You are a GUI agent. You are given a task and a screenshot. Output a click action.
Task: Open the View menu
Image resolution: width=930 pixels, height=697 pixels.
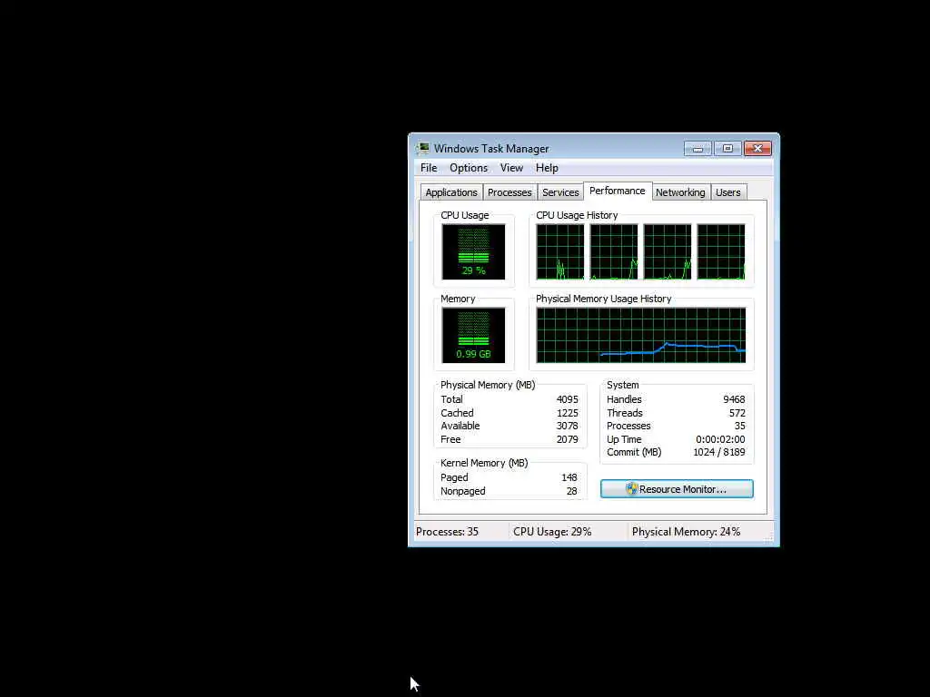point(510,168)
